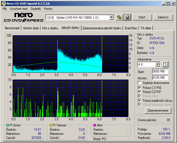Open the drive options icon with gears
Viewport: 177px width, 143px height.
[119, 17]
